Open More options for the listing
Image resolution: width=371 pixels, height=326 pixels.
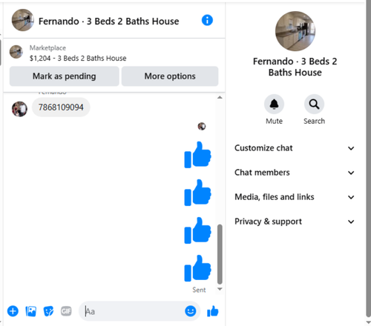[170, 76]
